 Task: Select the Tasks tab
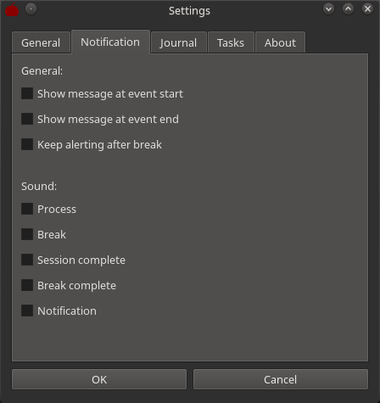click(231, 42)
